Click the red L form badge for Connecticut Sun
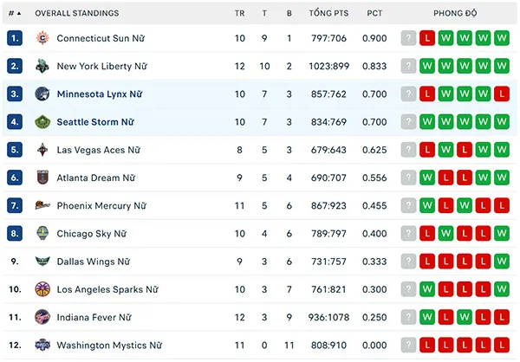This screenshot has height=362, width=520. coord(427,38)
